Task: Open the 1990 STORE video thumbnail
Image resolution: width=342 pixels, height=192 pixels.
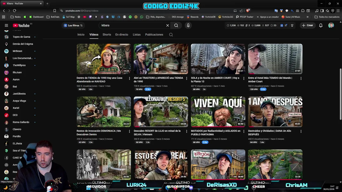Action: coord(161,59)
